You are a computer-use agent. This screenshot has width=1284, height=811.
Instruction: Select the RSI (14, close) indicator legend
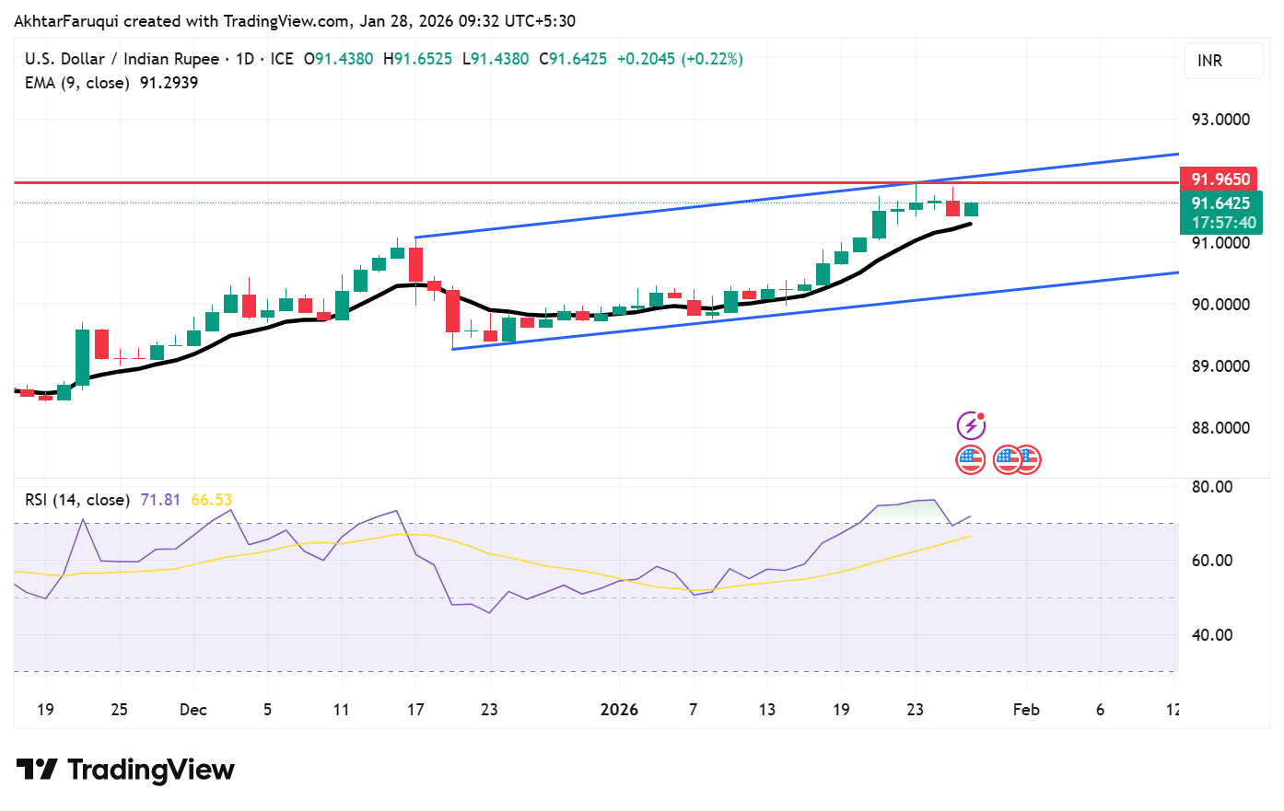click(77, 500)
